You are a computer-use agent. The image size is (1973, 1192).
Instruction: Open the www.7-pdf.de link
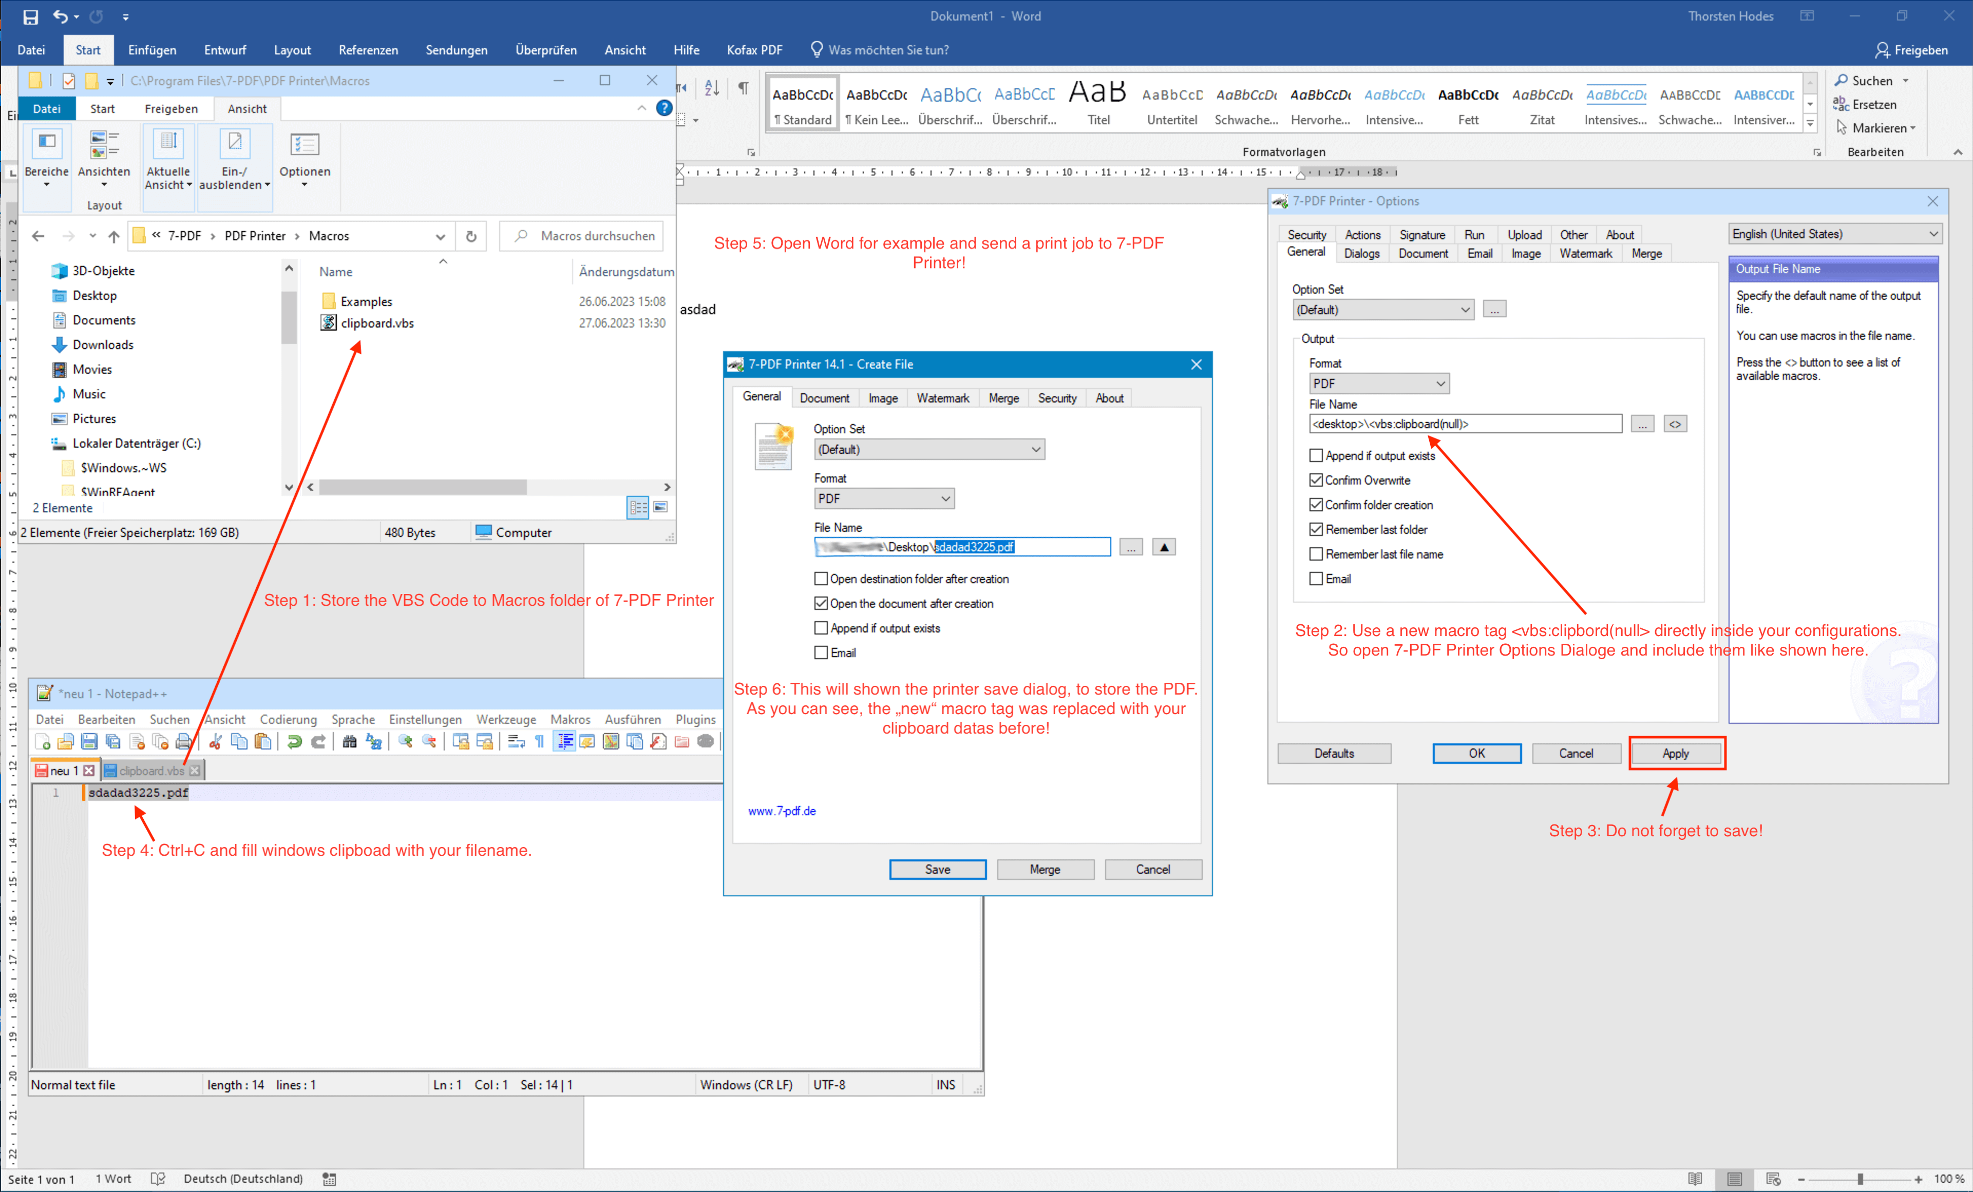[782, 811]
